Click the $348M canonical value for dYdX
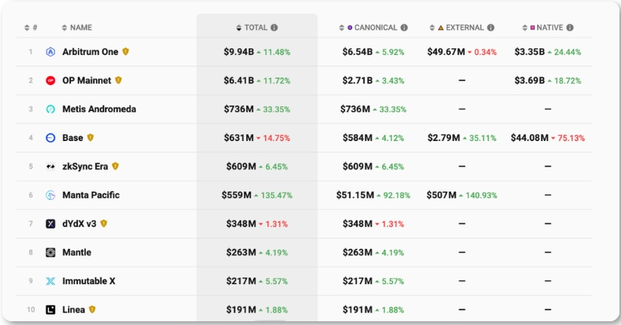 click(357, 224)
